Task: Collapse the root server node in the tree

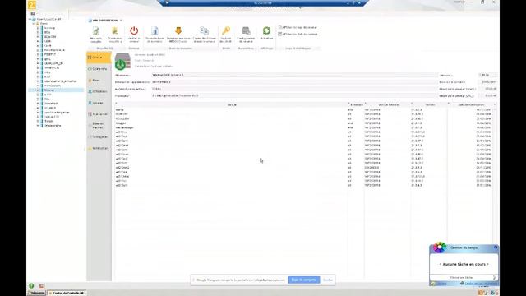Action: [x=30, y=20]
